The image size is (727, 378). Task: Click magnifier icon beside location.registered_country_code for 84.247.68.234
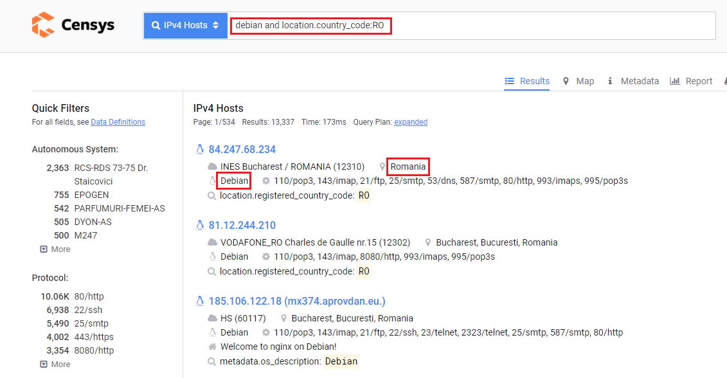pos(212,195)
